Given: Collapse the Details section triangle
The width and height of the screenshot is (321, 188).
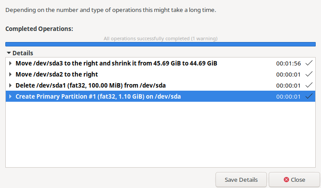Looking at the screenshot, I should click(9, 53).
